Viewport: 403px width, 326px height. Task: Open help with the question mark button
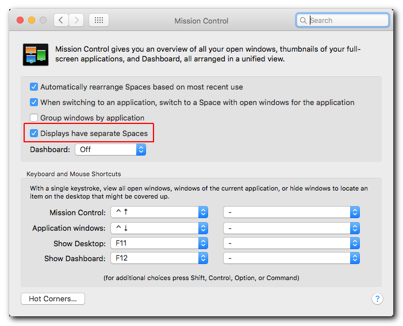point(377,298)
